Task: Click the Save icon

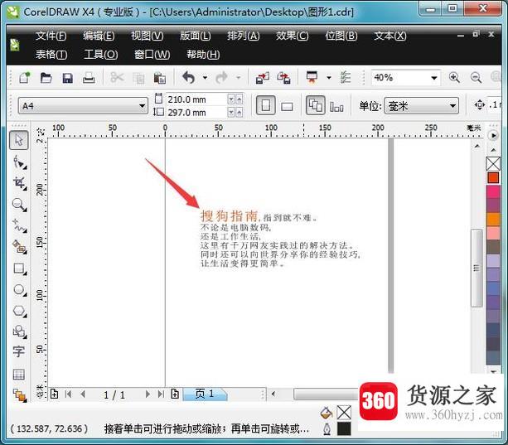Action: pos(67,78)
